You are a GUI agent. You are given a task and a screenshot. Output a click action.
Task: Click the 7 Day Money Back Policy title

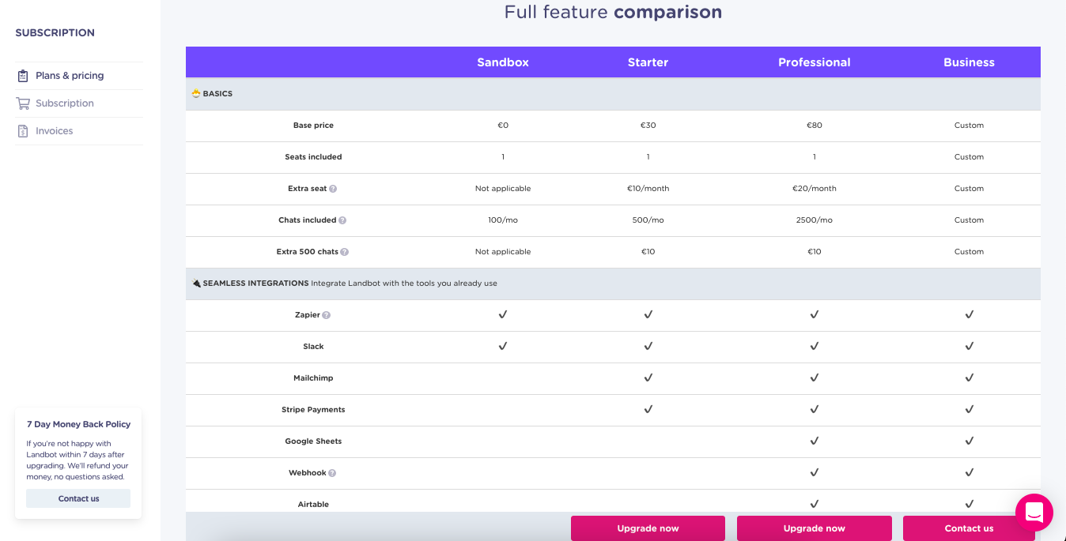point(78,424)
